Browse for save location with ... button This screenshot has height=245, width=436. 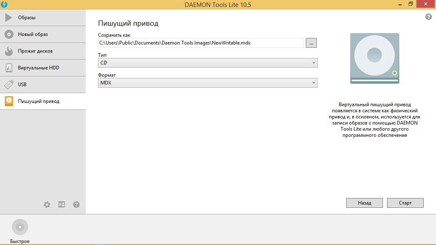tap(311, 43)
